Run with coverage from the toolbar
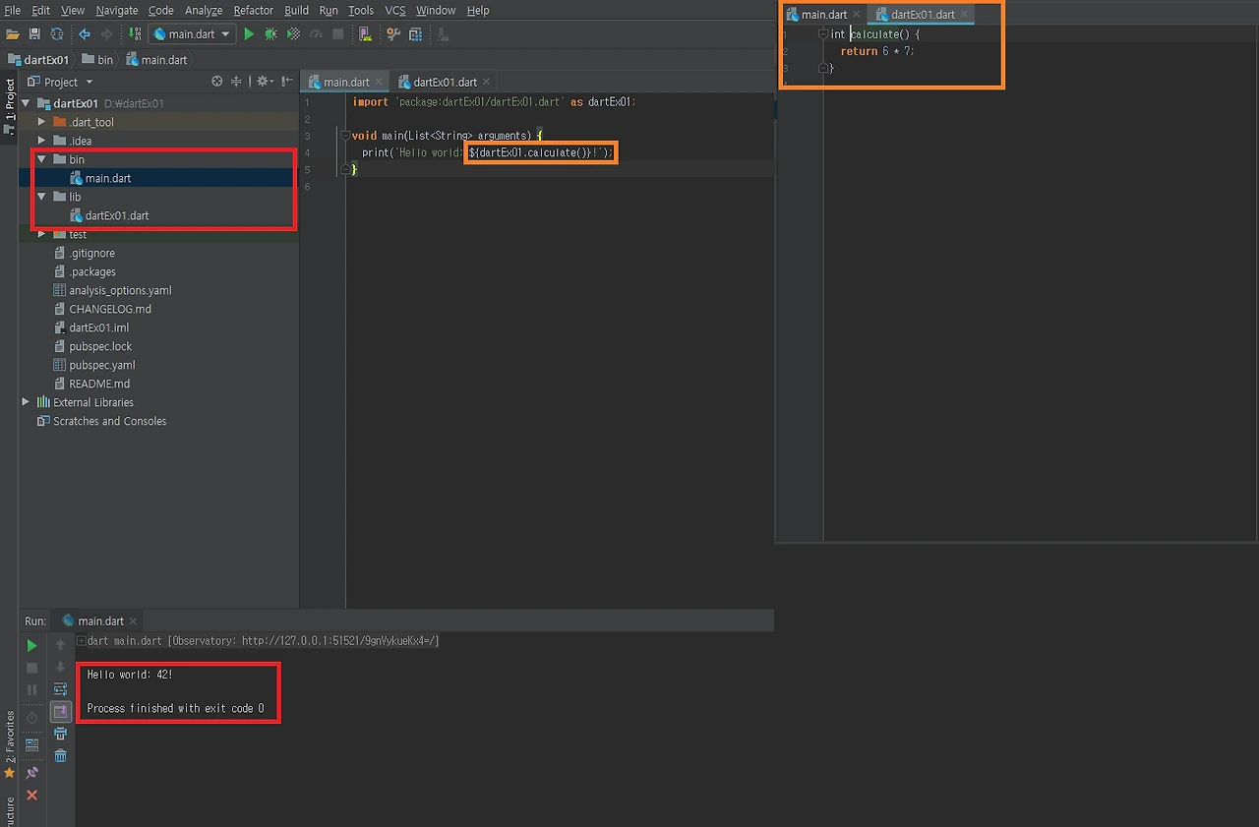 click(293, 34)
